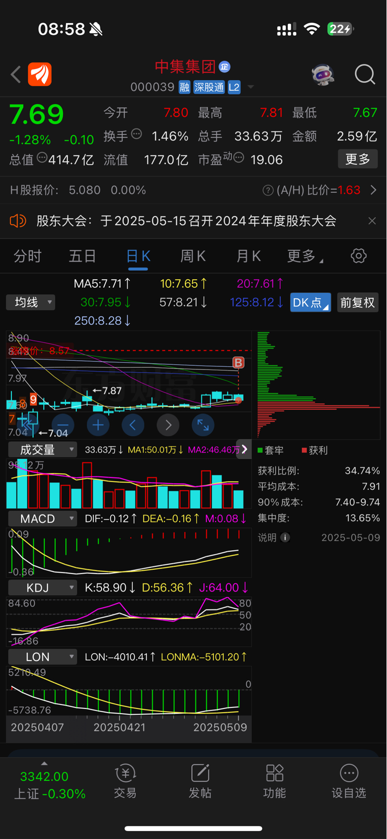Switch to 分时 tab
Screen dimensions: 387x839
[x=28, y=256]
